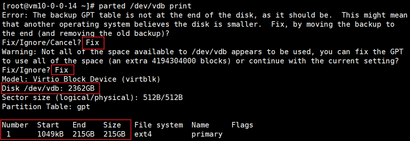Click the 'Number' column header
The image size is (410, 141).
coord(15,125)
